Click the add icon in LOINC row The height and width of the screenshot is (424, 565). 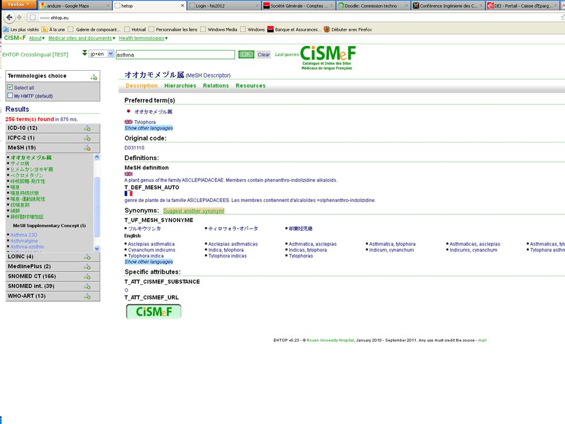[87, 257]
